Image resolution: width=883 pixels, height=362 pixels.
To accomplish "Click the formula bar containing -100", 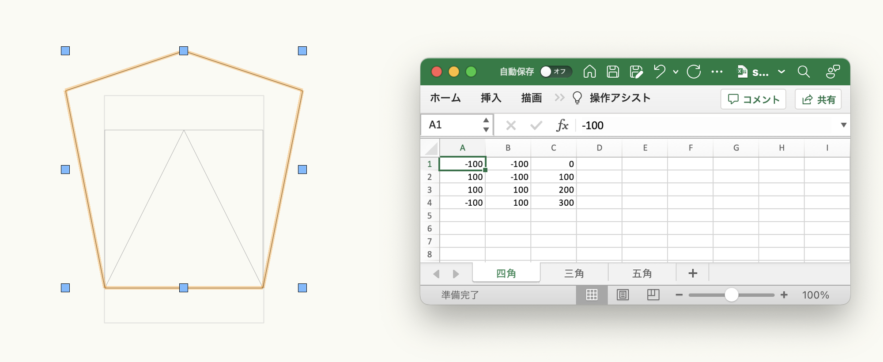I will 706,125.
